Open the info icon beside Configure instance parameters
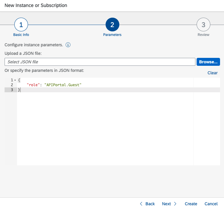Image resolution: width=224 pixels, height=208 pixels. pos(68,45)
